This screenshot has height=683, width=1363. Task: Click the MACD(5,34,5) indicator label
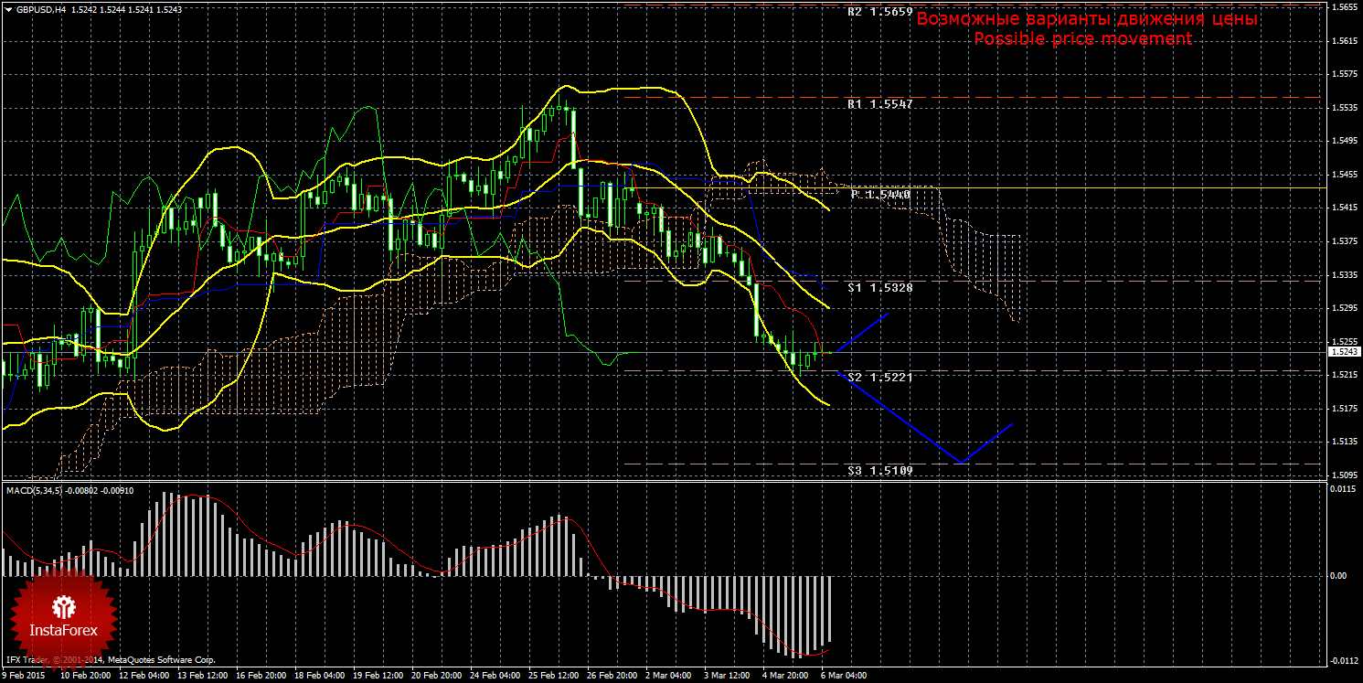tap(37, 490)
